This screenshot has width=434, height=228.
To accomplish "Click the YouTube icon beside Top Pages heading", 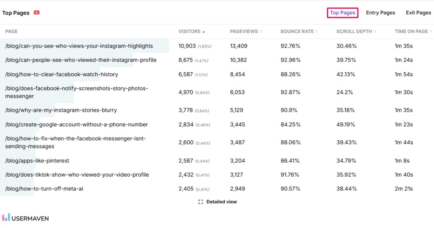I will (37, 12).
